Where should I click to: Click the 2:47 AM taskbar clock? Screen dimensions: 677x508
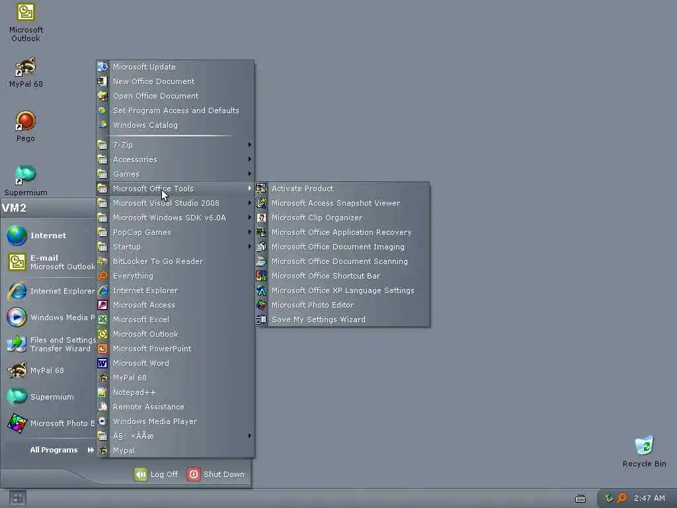click(x=649, y=498)
